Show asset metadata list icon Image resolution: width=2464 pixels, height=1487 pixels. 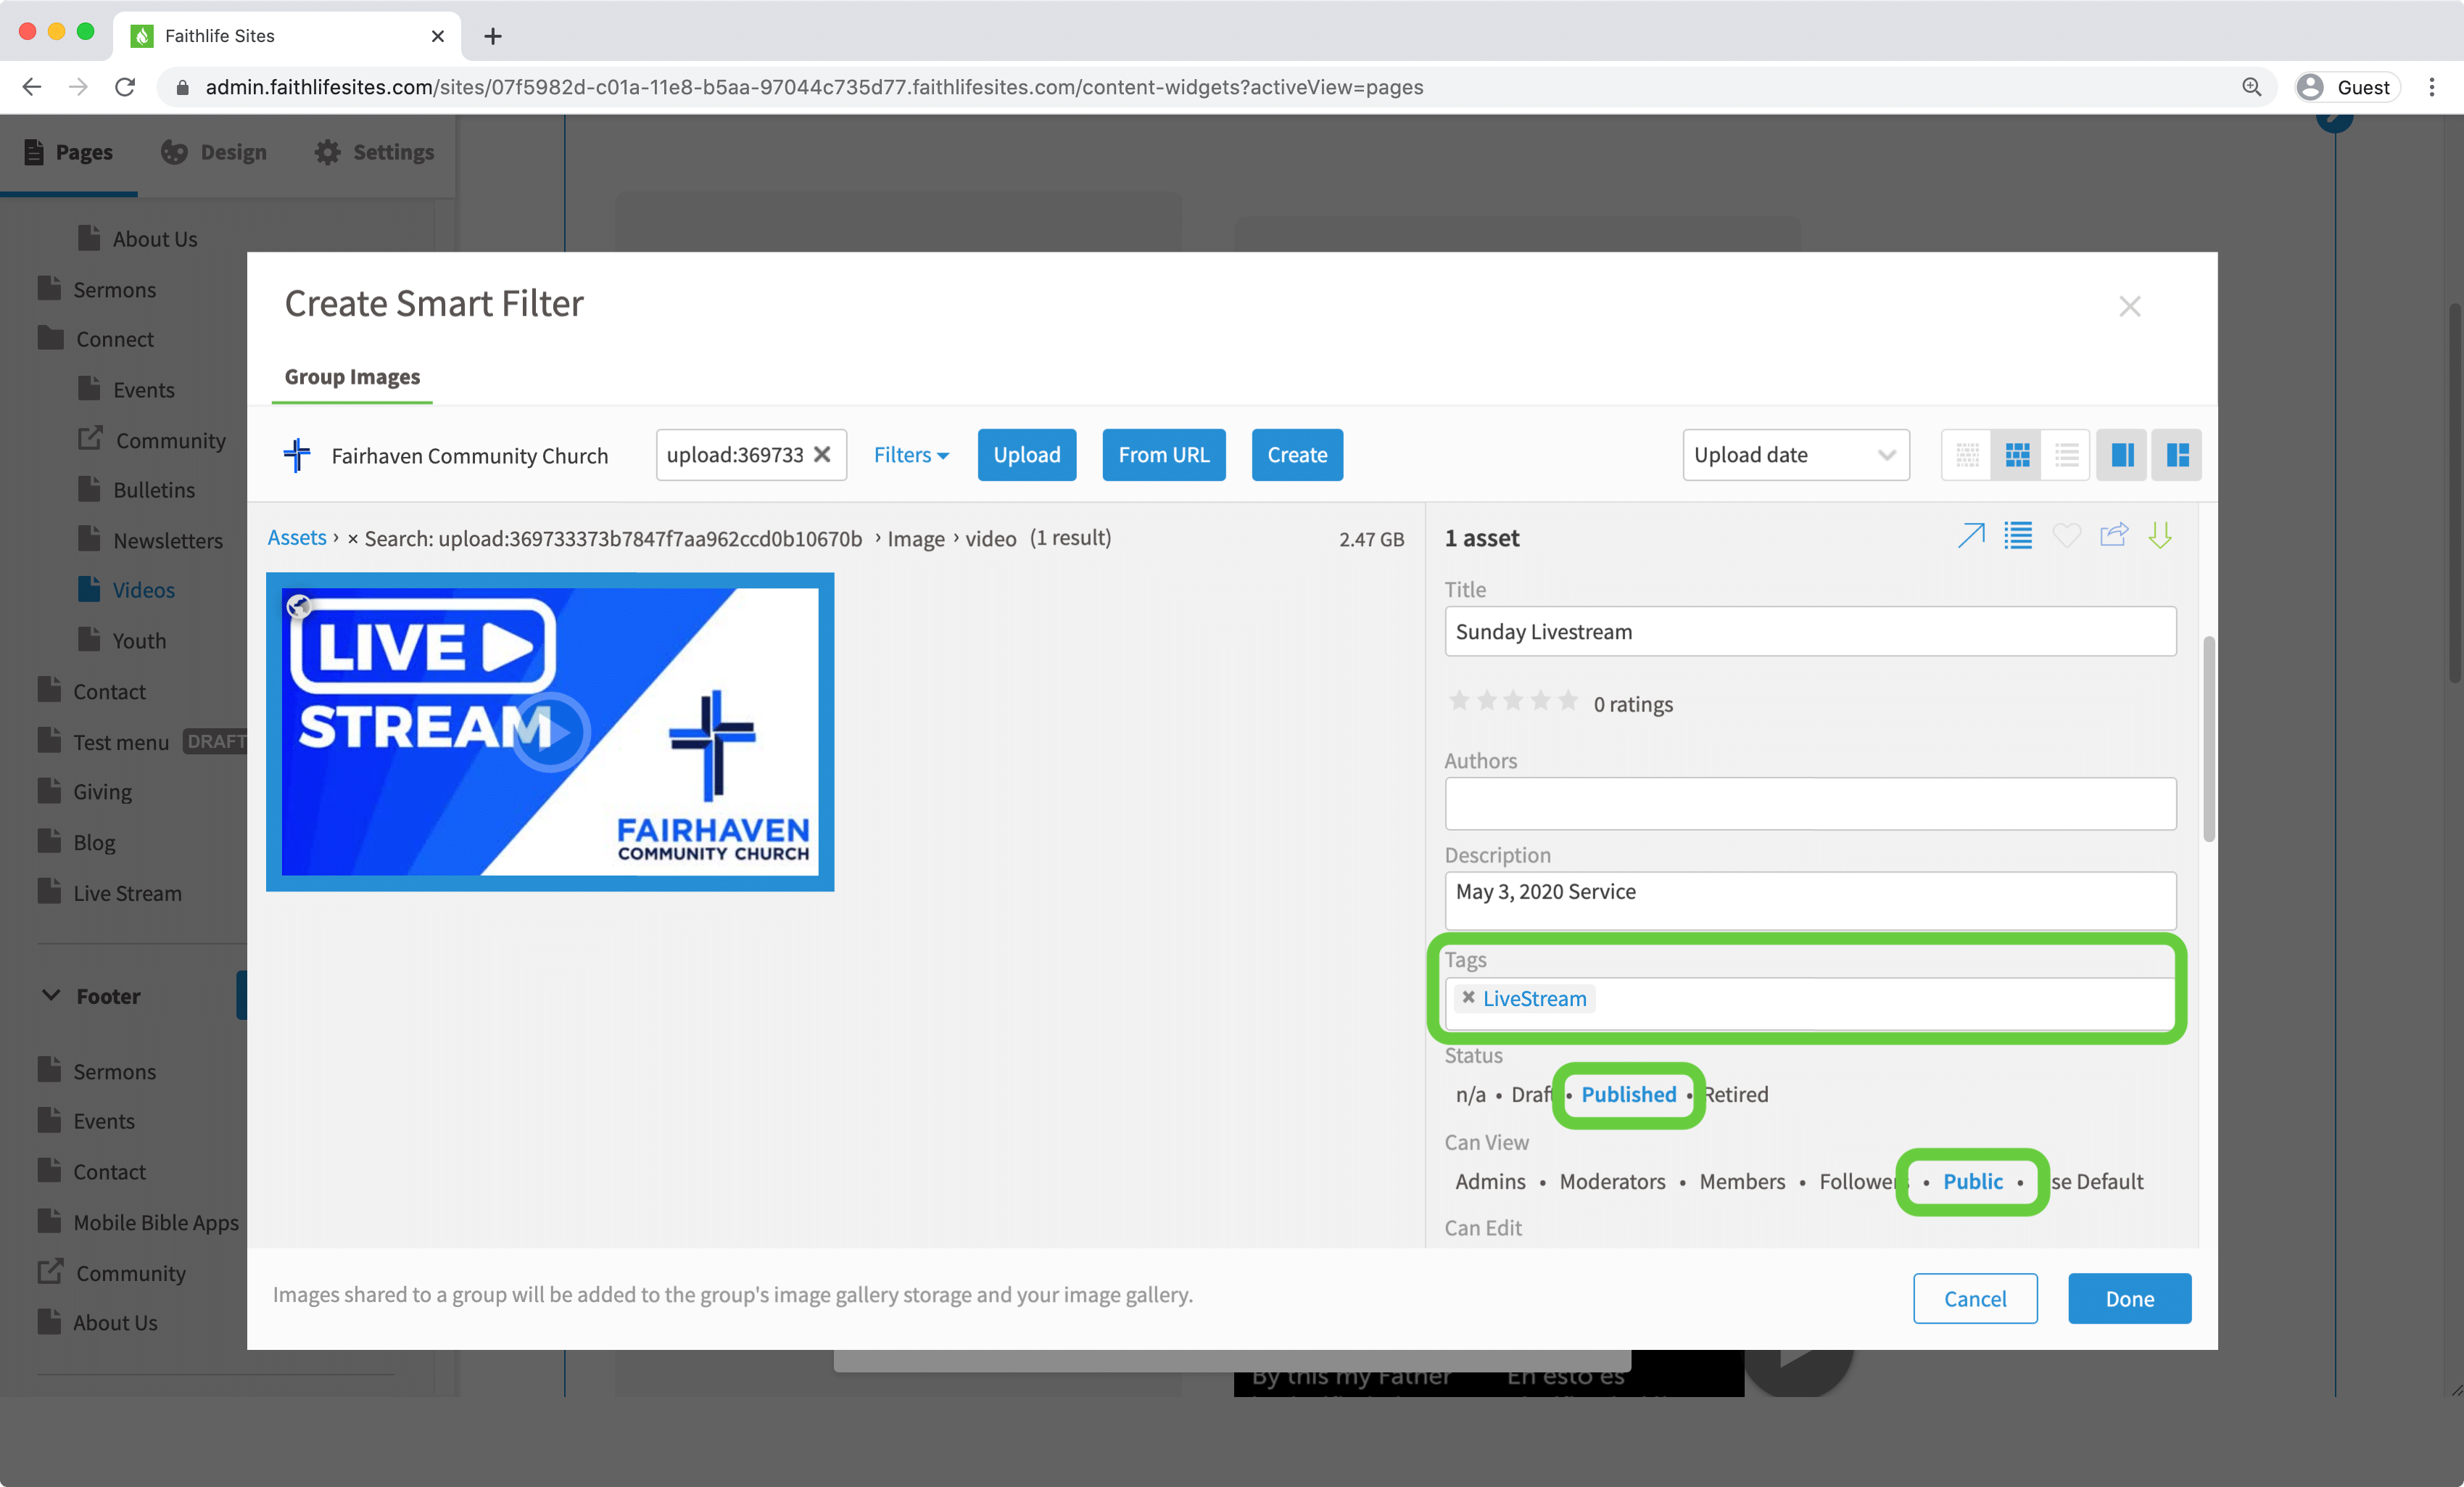tap(2018, 536)
